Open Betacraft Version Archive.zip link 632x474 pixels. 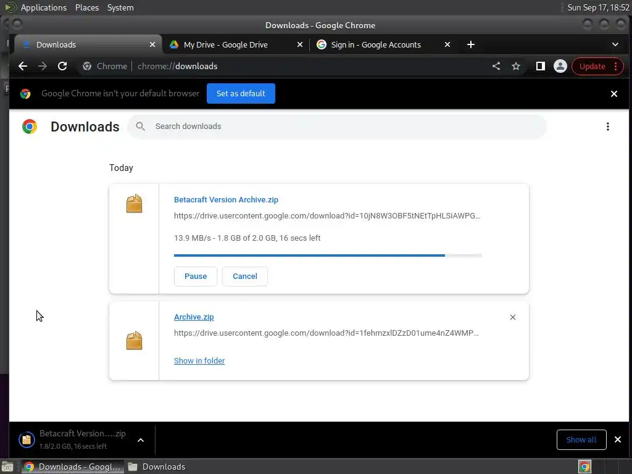coord(226,200)
